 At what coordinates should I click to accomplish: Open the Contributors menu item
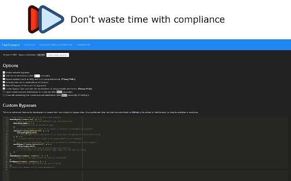click(x=83, y=45)
